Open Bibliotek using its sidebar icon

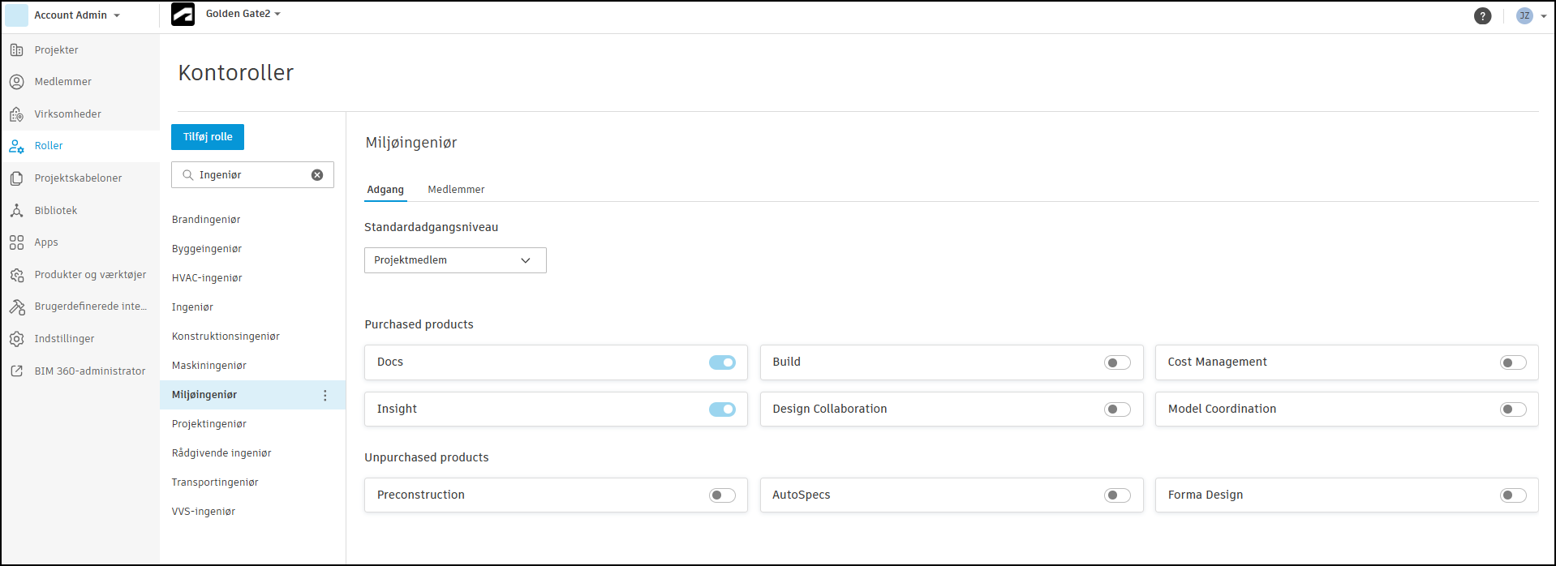point(16,211)
